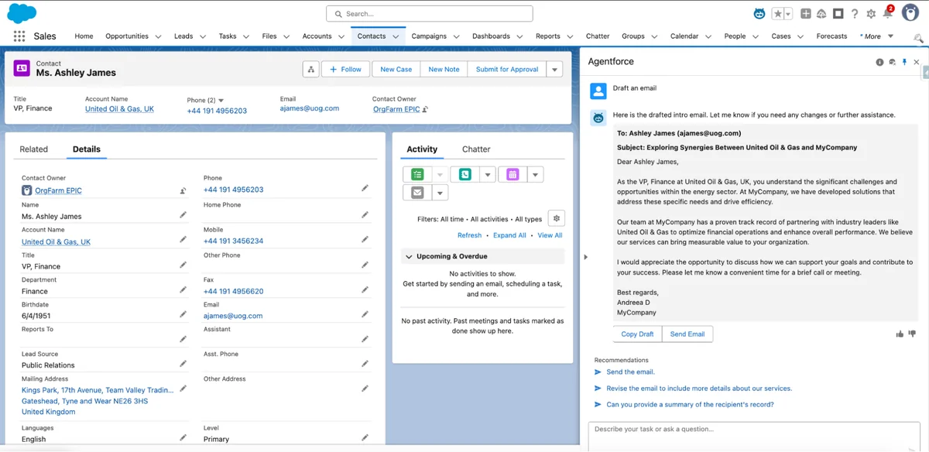Edit the Name field pencil
The height and width of the screenshot is (452, 929).
183,215
